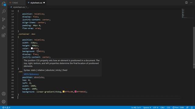The image size is (195, 109).
Task: Click the 'width: 100%;' line
Action: click(29, 86)
